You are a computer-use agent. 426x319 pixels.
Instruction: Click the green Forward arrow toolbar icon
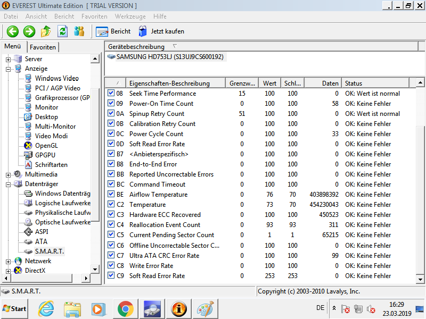pos(29,31)
